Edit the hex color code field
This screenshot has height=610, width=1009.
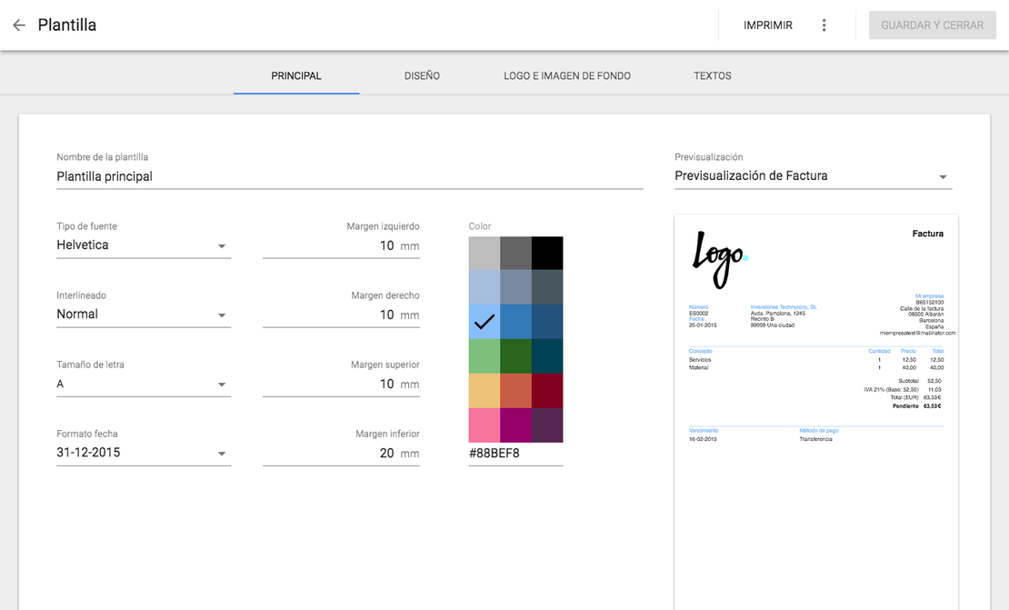[515, 453]
